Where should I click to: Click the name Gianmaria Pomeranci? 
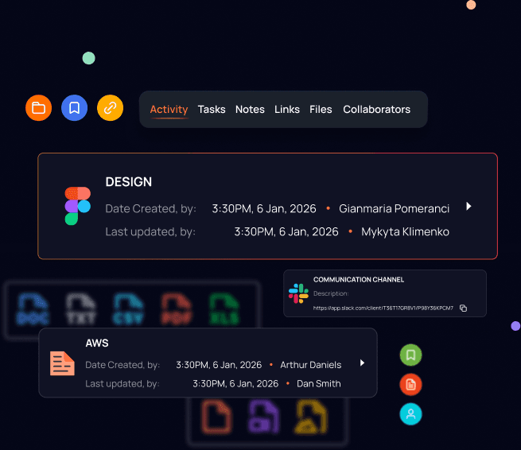(394, 208)
